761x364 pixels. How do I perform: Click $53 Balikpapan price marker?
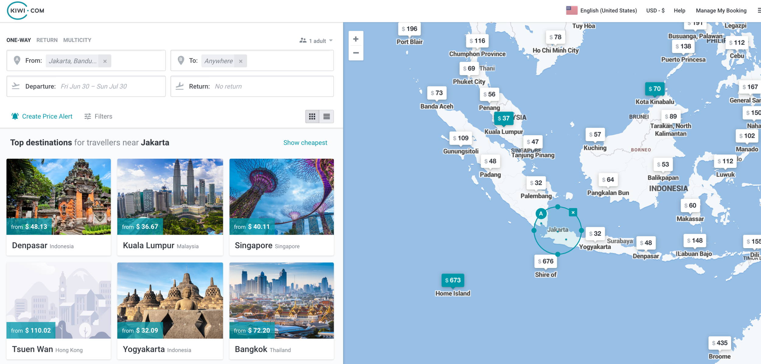[x=663, y=165]
